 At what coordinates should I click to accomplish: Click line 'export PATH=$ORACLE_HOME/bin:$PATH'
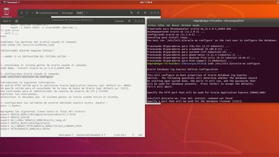coord(25,129)
